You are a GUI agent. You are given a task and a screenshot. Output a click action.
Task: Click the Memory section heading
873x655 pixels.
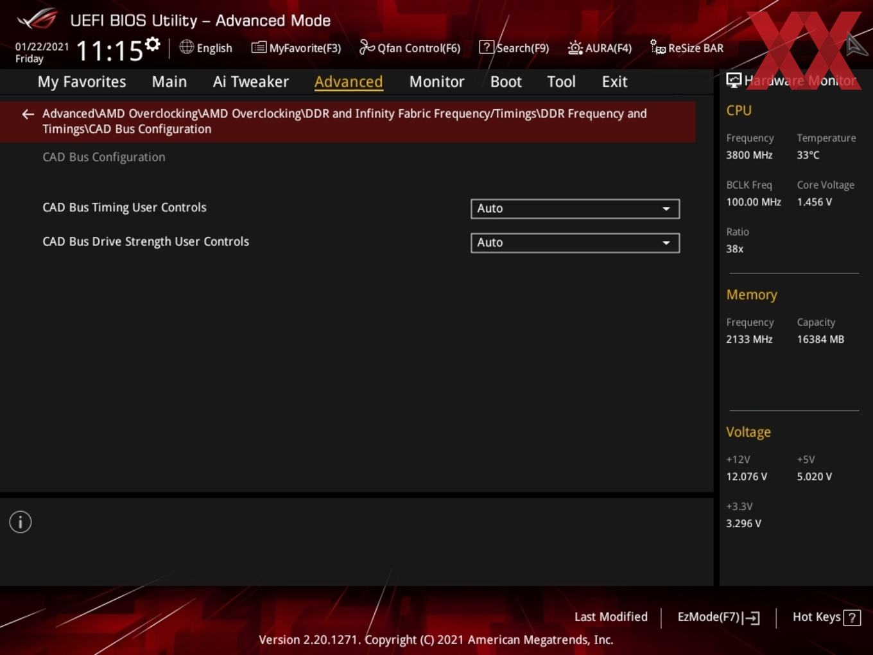pyautogui.click(x=752, y=295)
